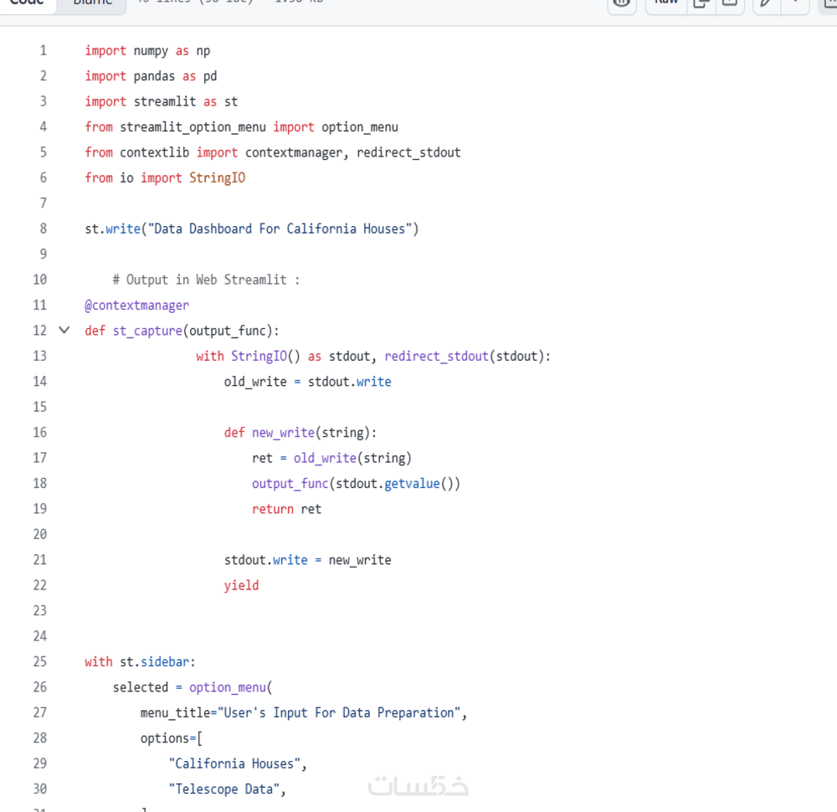
Task: Click line number 1
Action: coord(43,51)
